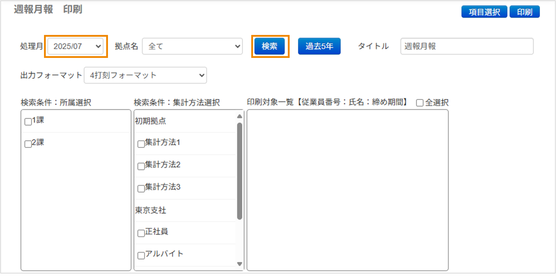This screenshot has height=276, width=558.
Task: Select the 正社員 checkbox under 東京支社
Action: (x=141, y=233)
